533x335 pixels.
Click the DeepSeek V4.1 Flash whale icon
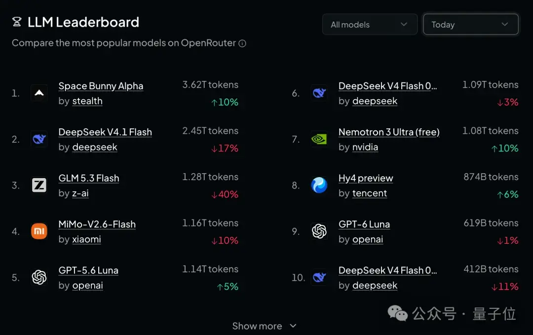point(39,139)
